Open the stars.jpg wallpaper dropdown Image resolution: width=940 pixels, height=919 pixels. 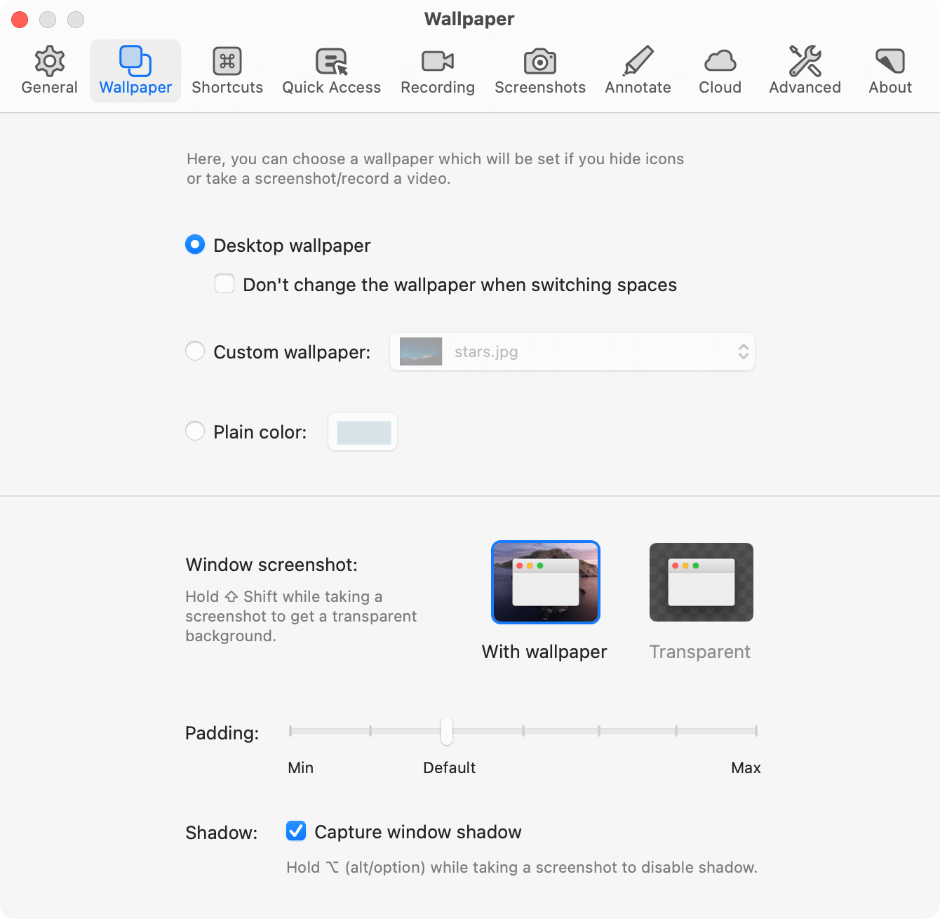pyautogui.click(x=572, y=351)
